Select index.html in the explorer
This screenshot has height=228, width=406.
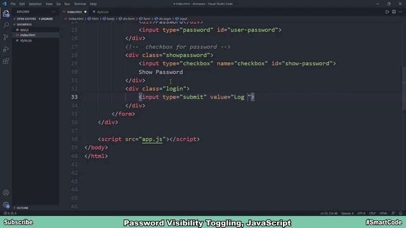[27, 35]
